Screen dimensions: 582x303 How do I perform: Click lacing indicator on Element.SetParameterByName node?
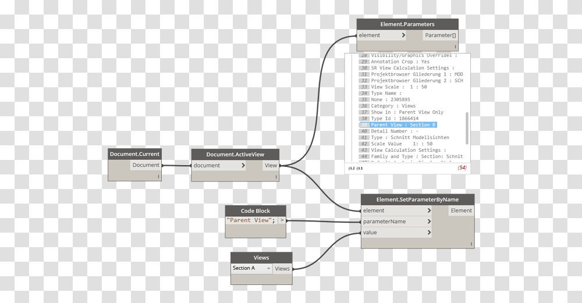471,244
